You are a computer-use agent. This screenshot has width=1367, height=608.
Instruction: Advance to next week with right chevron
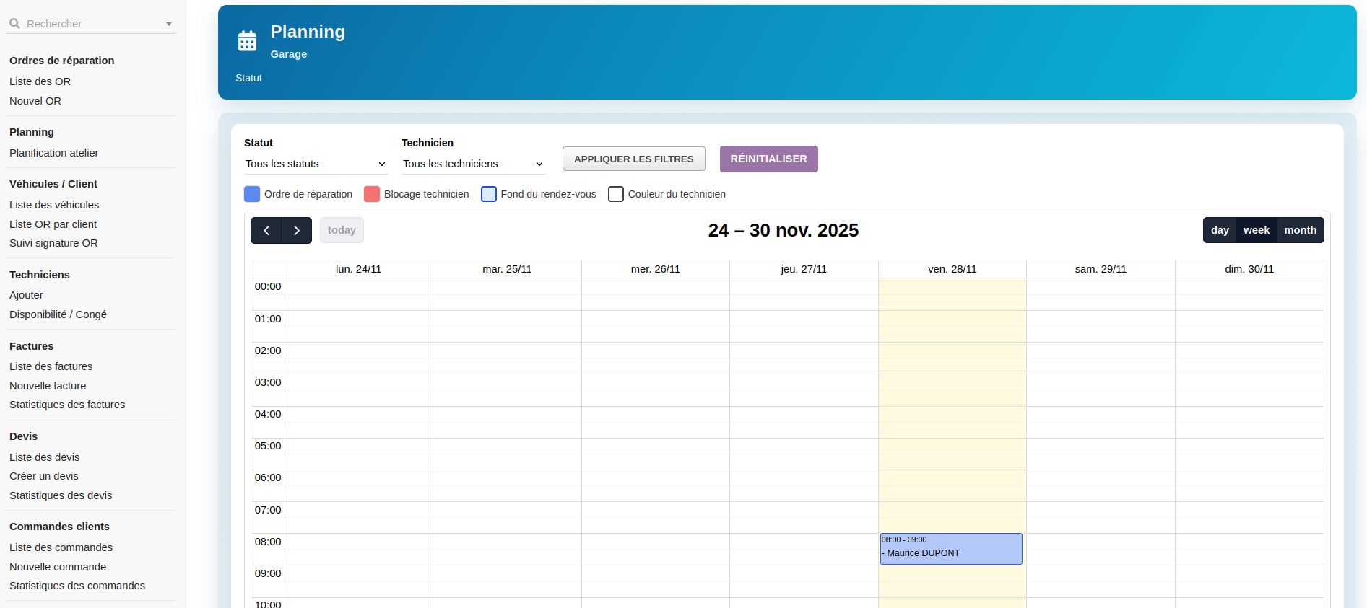(297, 231)
